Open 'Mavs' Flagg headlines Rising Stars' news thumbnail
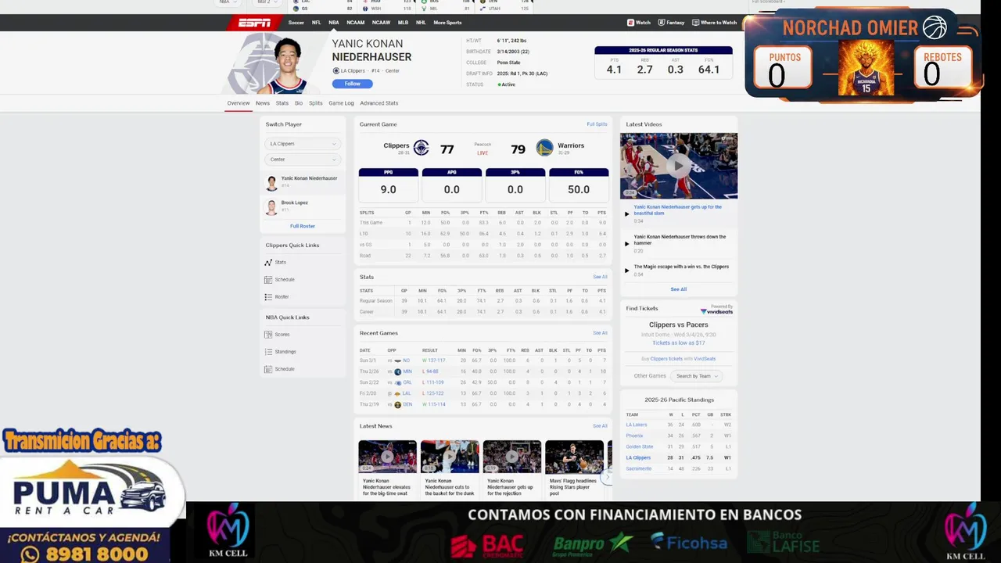The height and width of the screenshot is (563, 1001). (574, 457)
